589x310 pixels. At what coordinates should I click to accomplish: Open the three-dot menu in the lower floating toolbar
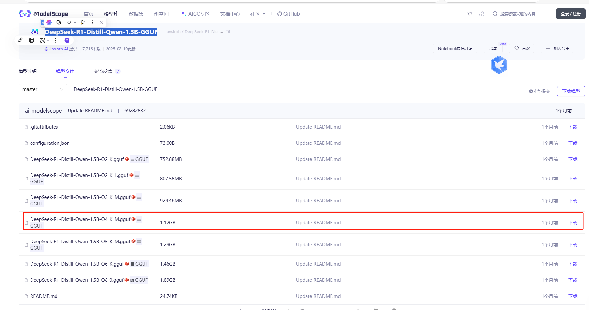click(x=56, y=40)
